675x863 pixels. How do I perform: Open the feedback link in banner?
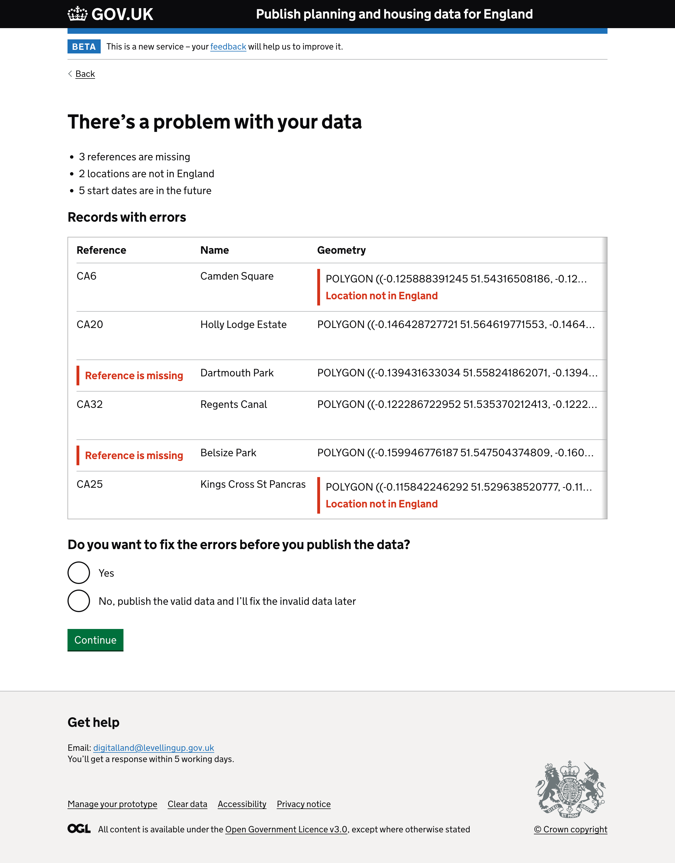pyautogui.click(x=228, y=47)
